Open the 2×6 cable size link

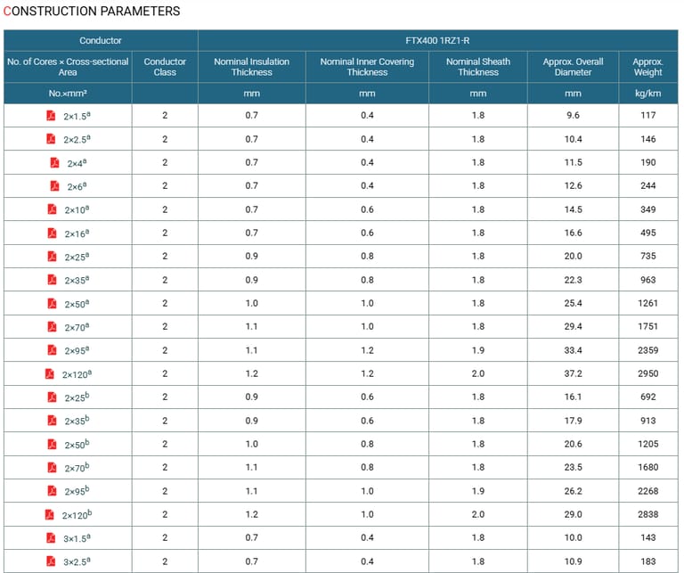click(77, 186)
